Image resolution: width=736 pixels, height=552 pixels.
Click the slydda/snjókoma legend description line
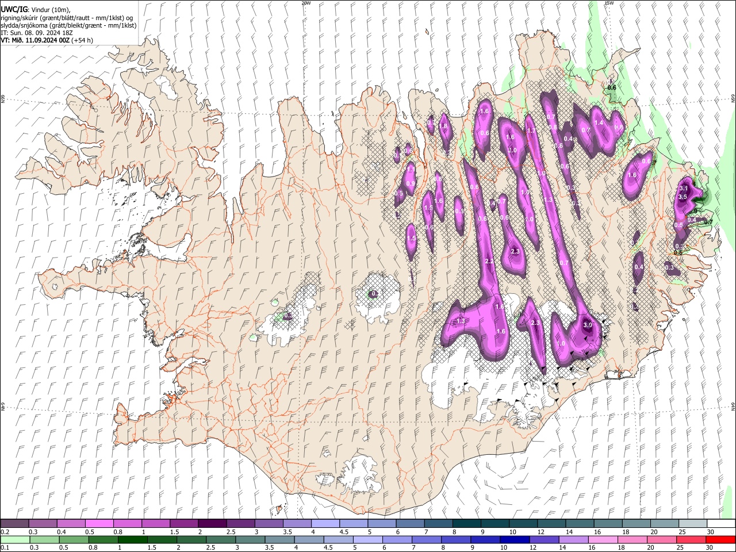68,25
